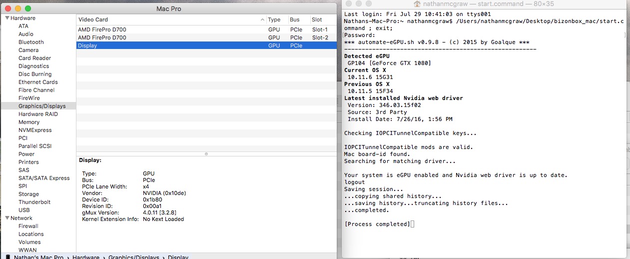Collapse the Network category in sidebar
Screen dimensions: 630x259
7,218
